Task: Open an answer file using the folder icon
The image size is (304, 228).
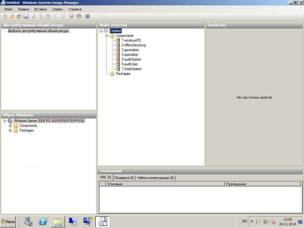Action: [12, 17]
